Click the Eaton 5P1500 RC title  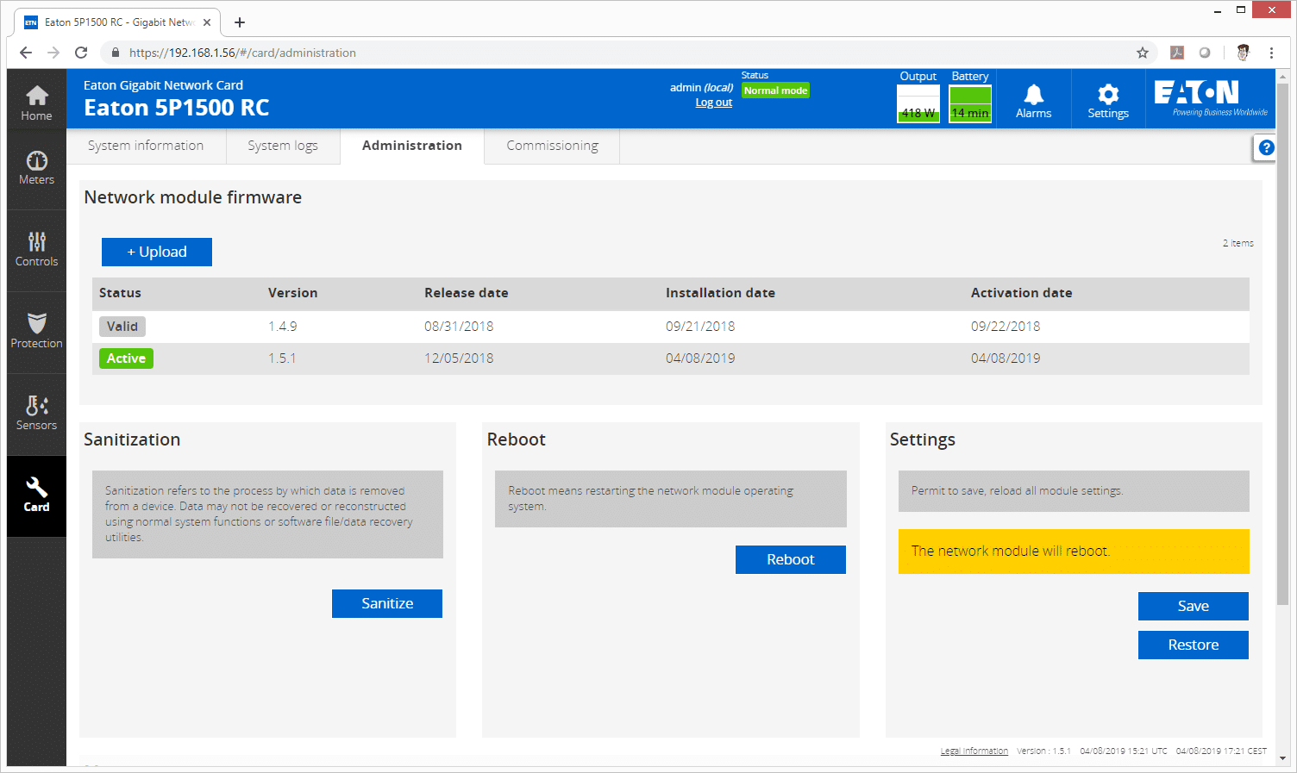pyautogui.click(x=176, y=108)
